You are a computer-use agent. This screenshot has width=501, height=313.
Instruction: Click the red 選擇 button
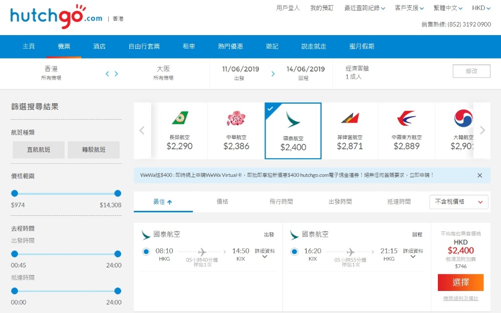pos(461,282)
